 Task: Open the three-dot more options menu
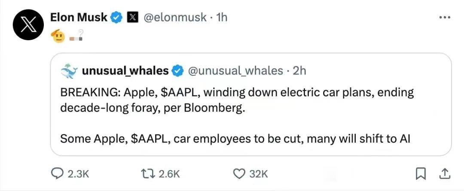point(444,17)
